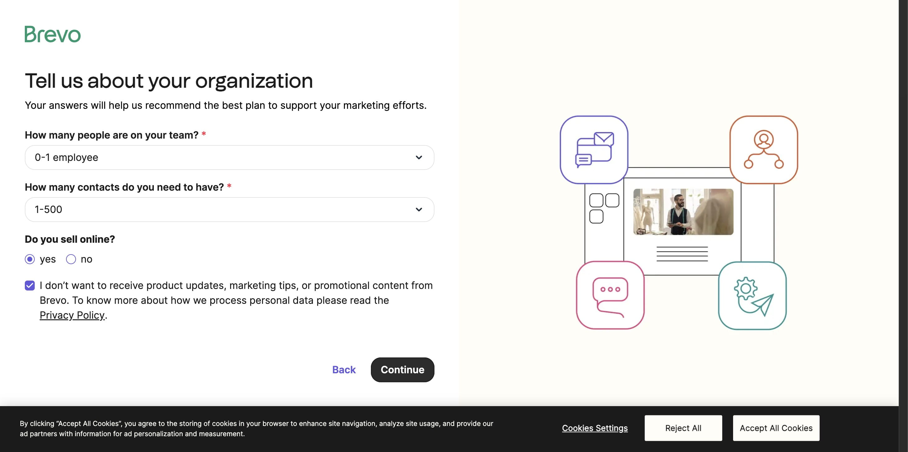908x452 pixels.
Task: Uncheck the opt-out of product updates checkbox
Action: click(29, 286)
